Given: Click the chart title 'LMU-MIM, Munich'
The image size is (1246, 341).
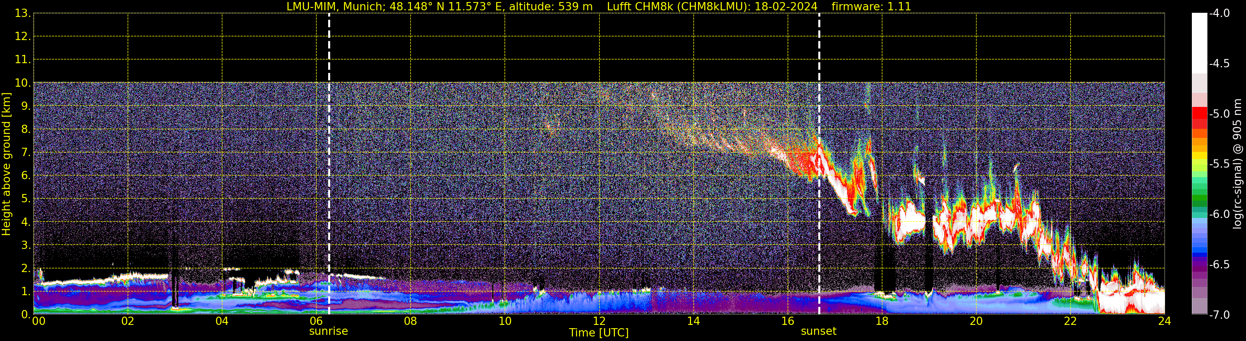Looking at the screenshot, I should point(336,7).
